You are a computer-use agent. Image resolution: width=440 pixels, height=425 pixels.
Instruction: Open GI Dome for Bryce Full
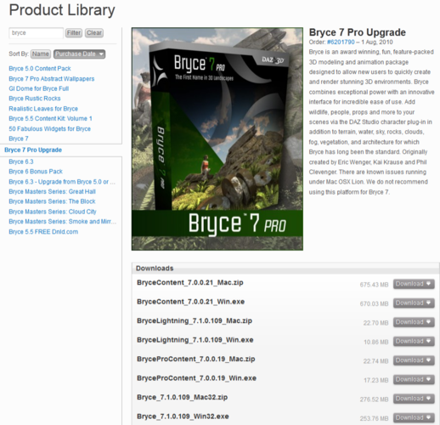(x=39, y=88)
